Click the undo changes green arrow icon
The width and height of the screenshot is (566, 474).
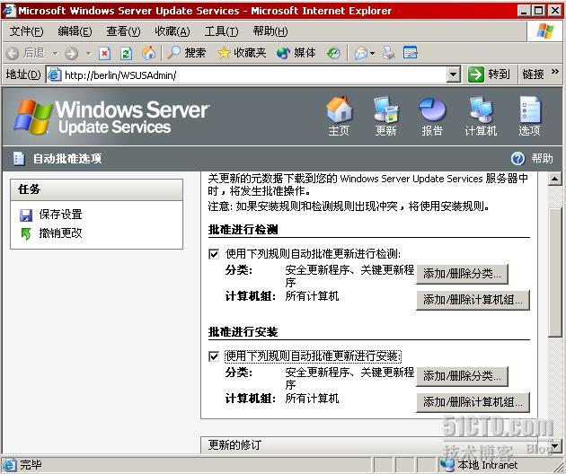(26, 233)
